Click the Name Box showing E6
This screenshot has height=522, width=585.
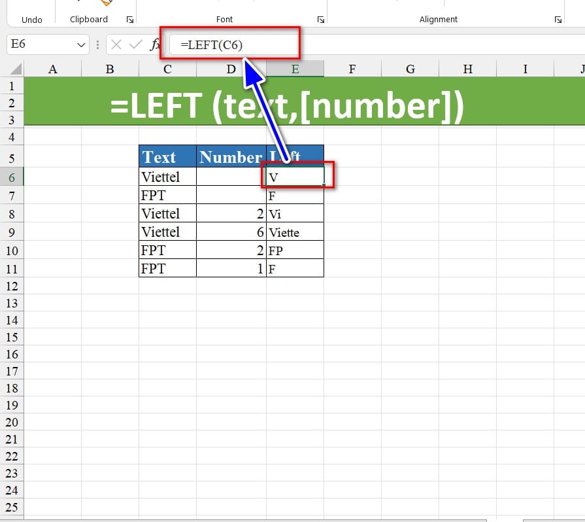[39, 45]
